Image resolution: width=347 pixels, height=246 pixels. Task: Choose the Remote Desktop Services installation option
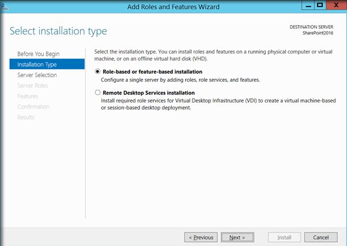click(x=98, y=93)
